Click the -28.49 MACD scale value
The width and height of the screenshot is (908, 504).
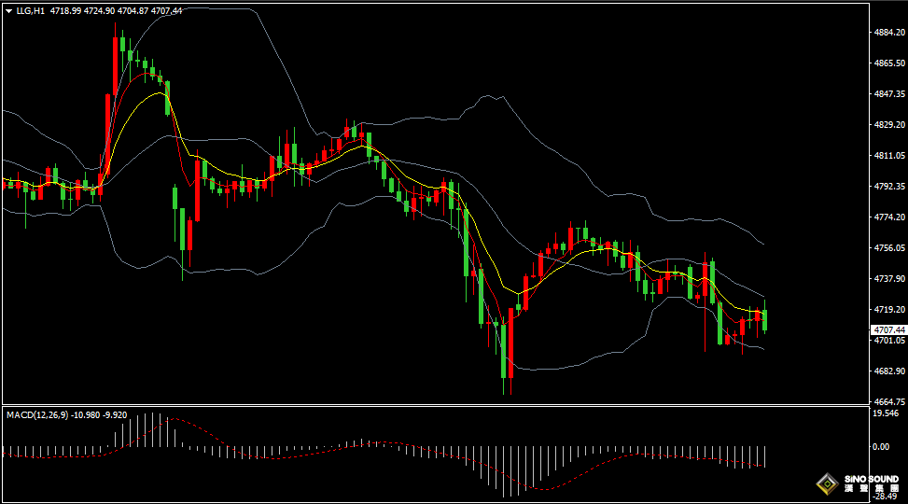pyautogui.click(x=883, y=497)
